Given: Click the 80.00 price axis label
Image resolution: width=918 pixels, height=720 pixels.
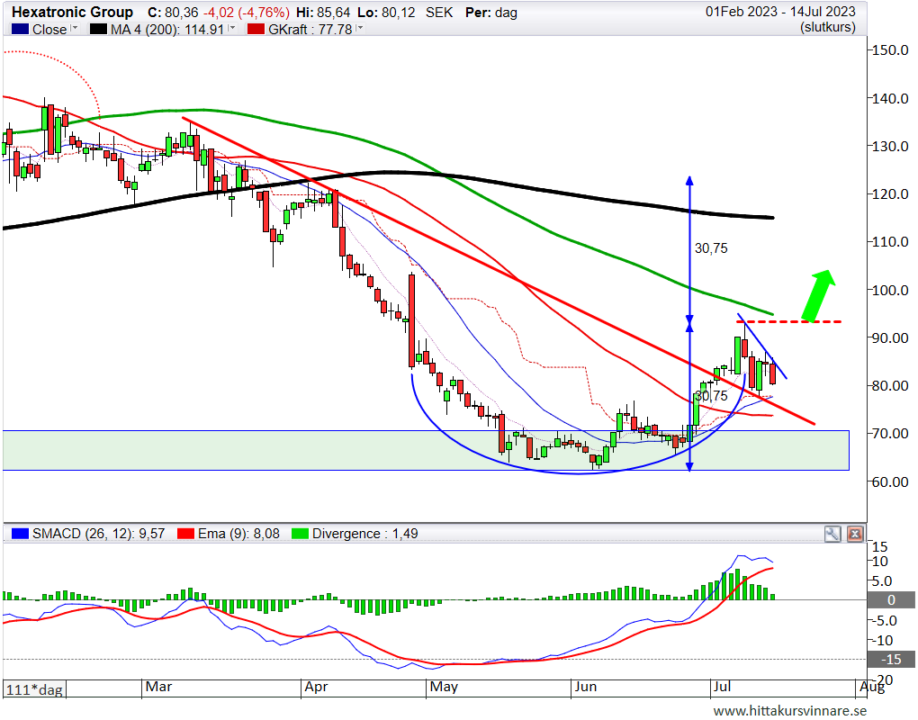Looking at the screenshot, I should tap(890, 386).
